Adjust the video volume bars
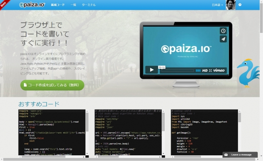Screen dimensions: 263x161 click(198, 71)
